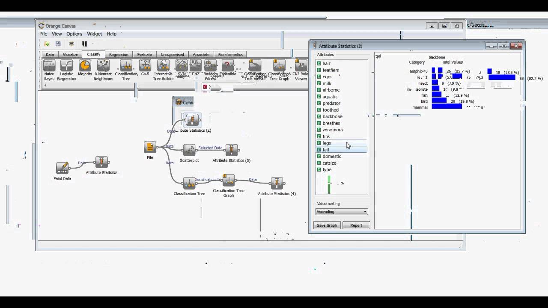Image resolution: width=548 pixels, height=308 pixels.
Task: Select the Interactive Tree Builder widget
Action: pos(163,65)
